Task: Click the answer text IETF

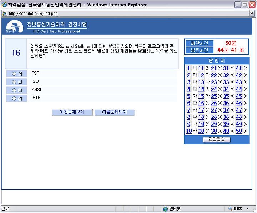Action: (x=36, y=98)
